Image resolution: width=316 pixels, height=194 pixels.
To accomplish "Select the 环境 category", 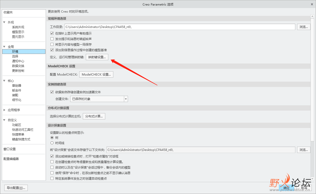I will click(x=24, y=51).
